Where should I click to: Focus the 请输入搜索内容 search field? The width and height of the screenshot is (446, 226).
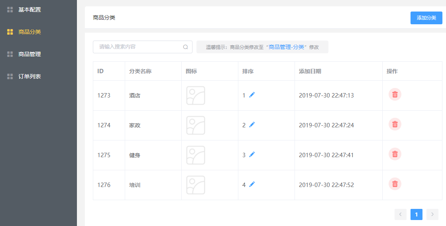143,47
